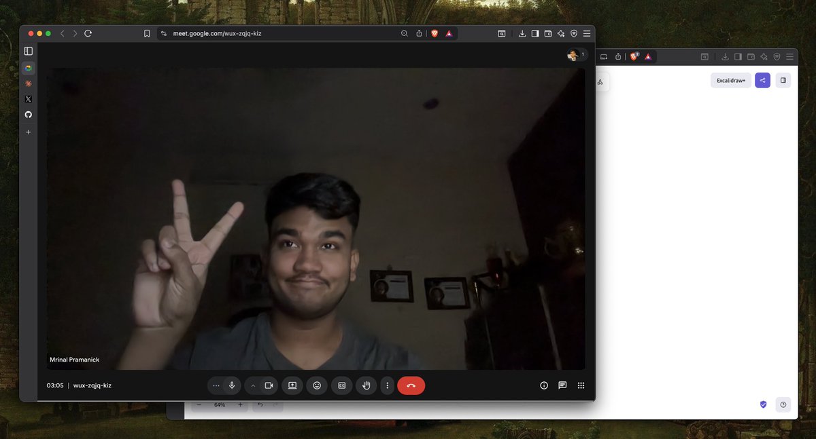Open hamburger menu in Excalidraw window

[x=790, y=57]
